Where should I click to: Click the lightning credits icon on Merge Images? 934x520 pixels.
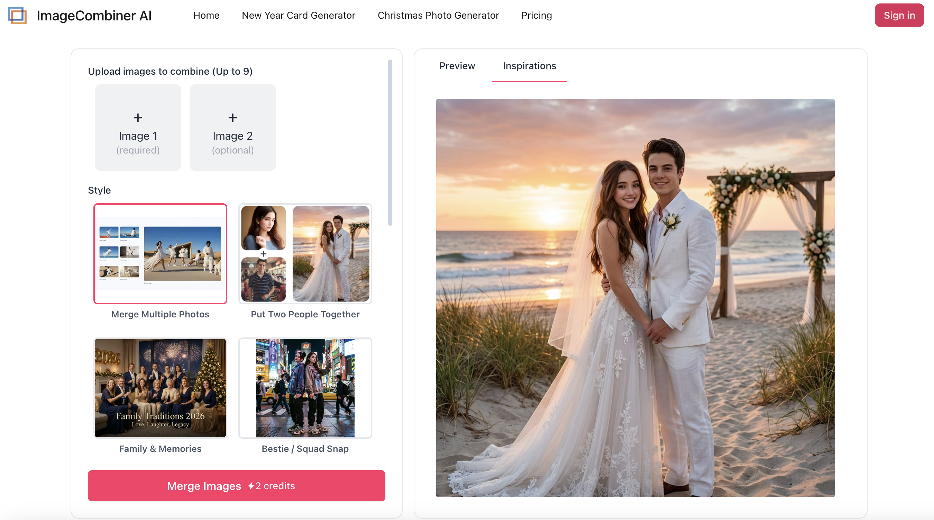pyautogui.click(x=251, y=486)
